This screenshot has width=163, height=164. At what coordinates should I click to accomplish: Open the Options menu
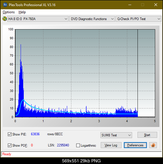(9, 12)
